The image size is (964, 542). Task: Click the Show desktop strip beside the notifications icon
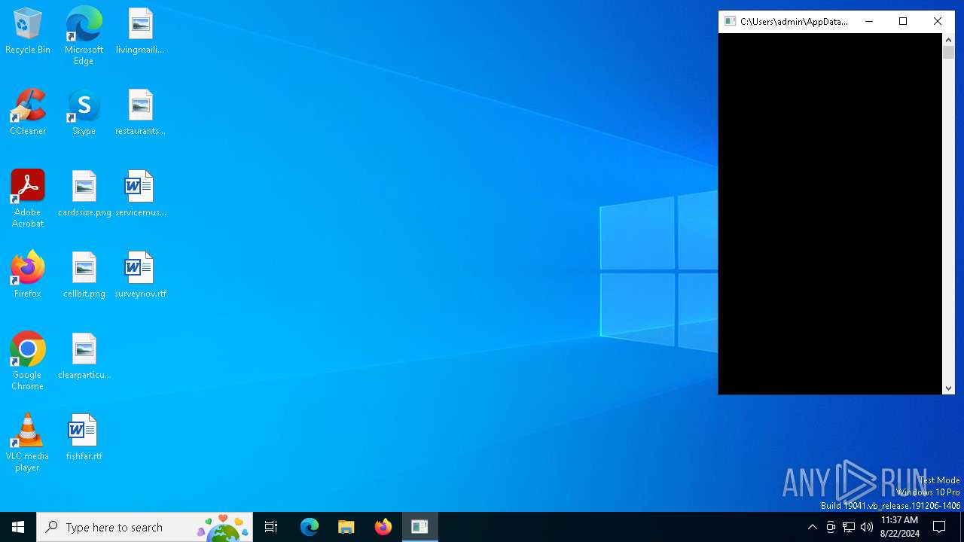tap(962, 527)
